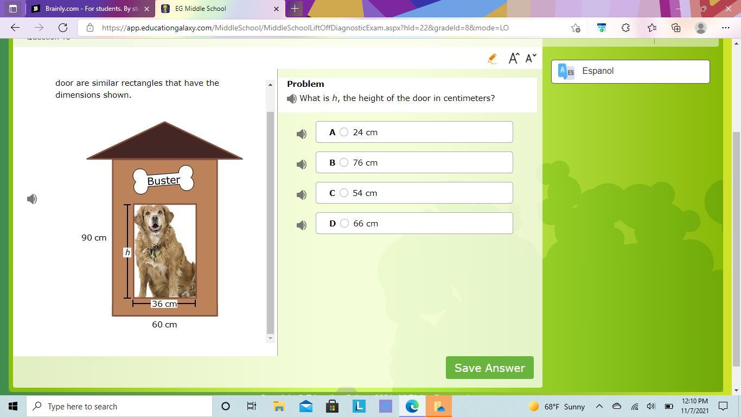Play audio for the passage on the left
This screenshot has height=417, width=741.
coord(32,199)
